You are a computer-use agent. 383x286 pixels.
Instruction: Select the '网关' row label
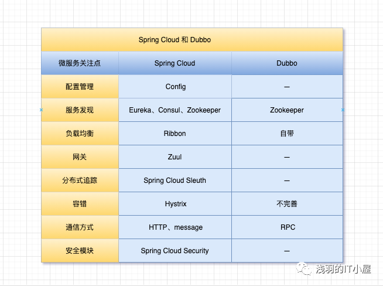(x=80, y=157)
